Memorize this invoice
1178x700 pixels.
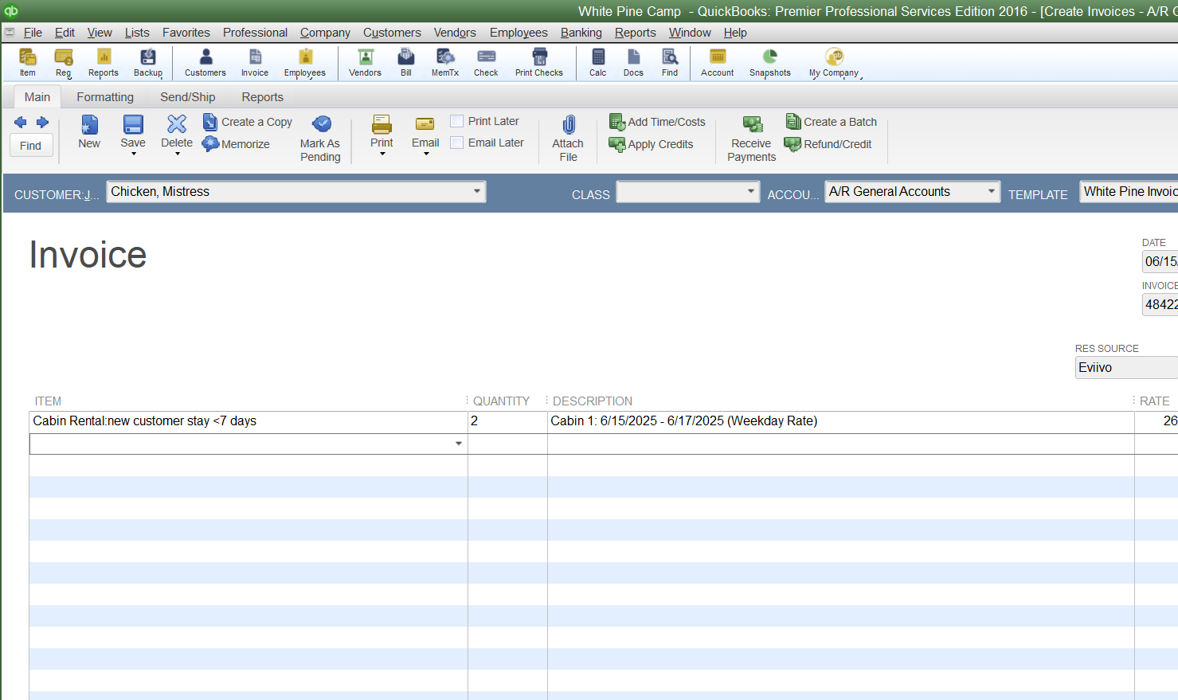(x=237, y=144)
